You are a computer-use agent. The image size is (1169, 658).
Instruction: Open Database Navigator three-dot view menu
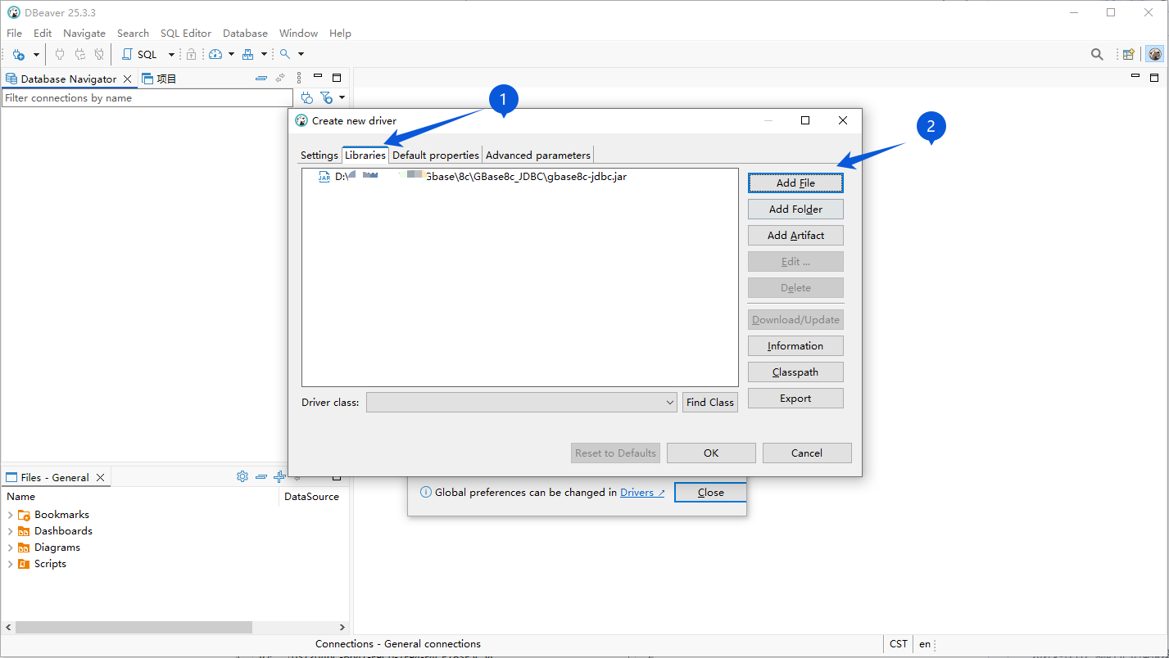(299, 79)
